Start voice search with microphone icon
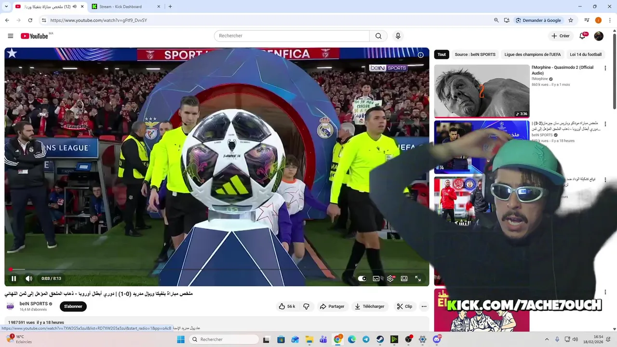The width and height of the screenshot is (617, 347). (398, 36)
